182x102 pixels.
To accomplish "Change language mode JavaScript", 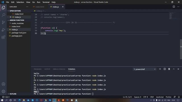I will click(x=160, y=97).
